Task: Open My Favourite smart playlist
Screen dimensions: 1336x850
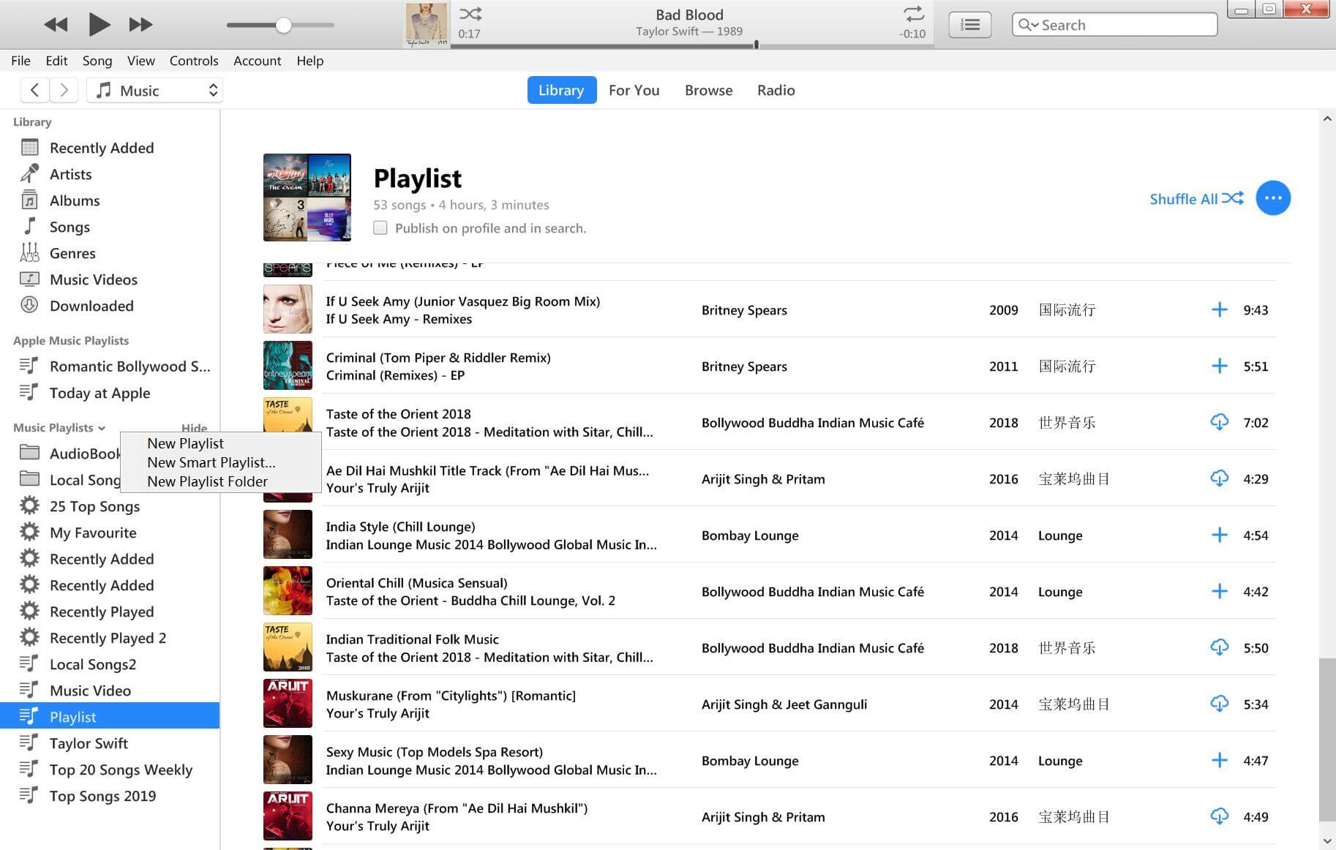Action: (x=93, y=533)
